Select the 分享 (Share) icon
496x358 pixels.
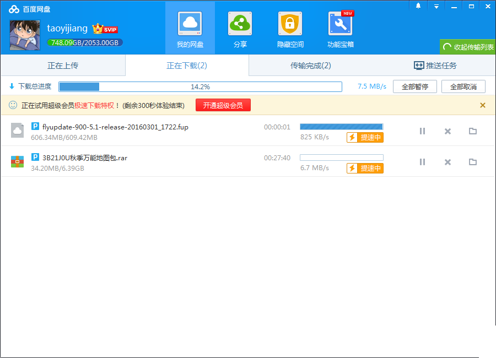[x=240, y=28]
